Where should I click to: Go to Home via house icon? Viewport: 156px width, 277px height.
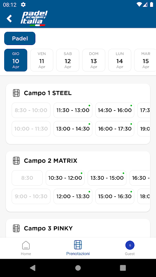click(26, 245)
